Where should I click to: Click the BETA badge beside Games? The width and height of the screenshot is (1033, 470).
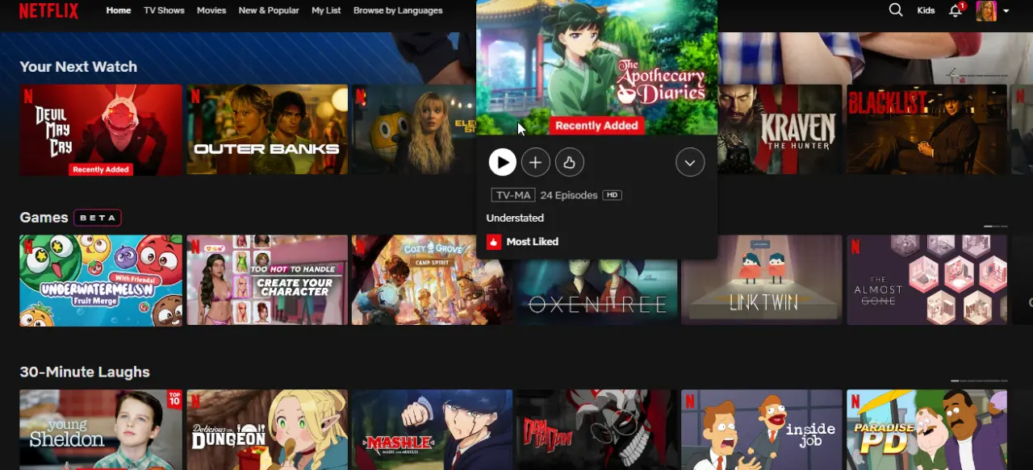click(98, 218)
